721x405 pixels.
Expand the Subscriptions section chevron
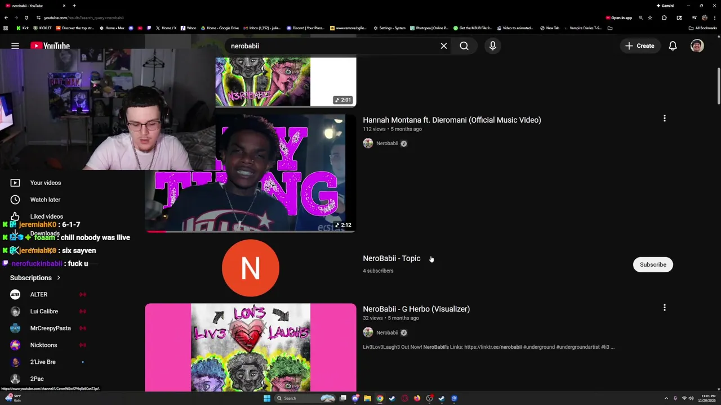[x=58, y=278]
